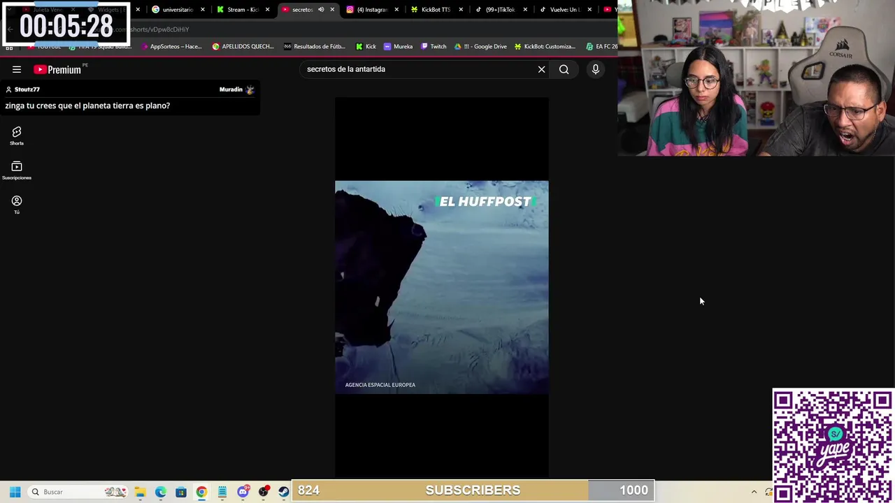This screenshot has height=503, width=895.
Task: Close the '(4) Instagram' tab
Action: 396,10
